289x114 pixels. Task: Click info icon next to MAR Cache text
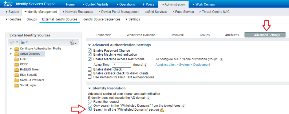(x=222, y=60)
